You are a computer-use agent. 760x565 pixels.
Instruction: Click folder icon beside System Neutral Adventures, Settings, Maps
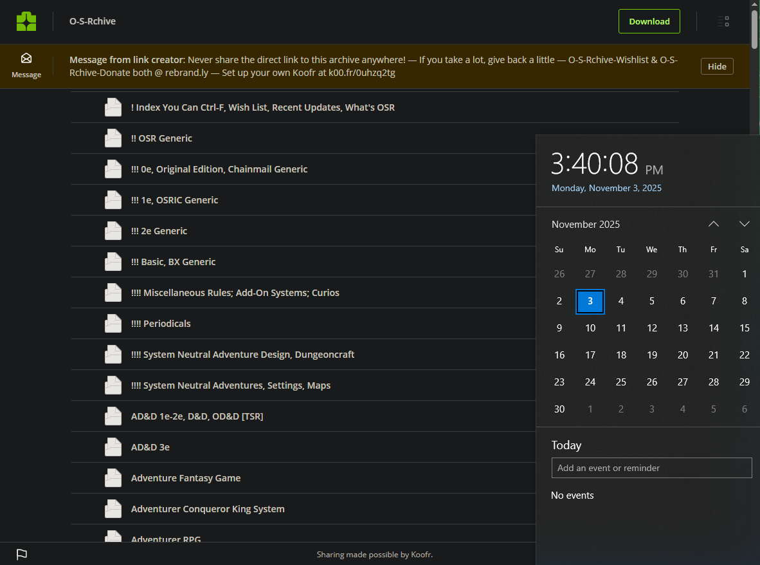(113, 385)
